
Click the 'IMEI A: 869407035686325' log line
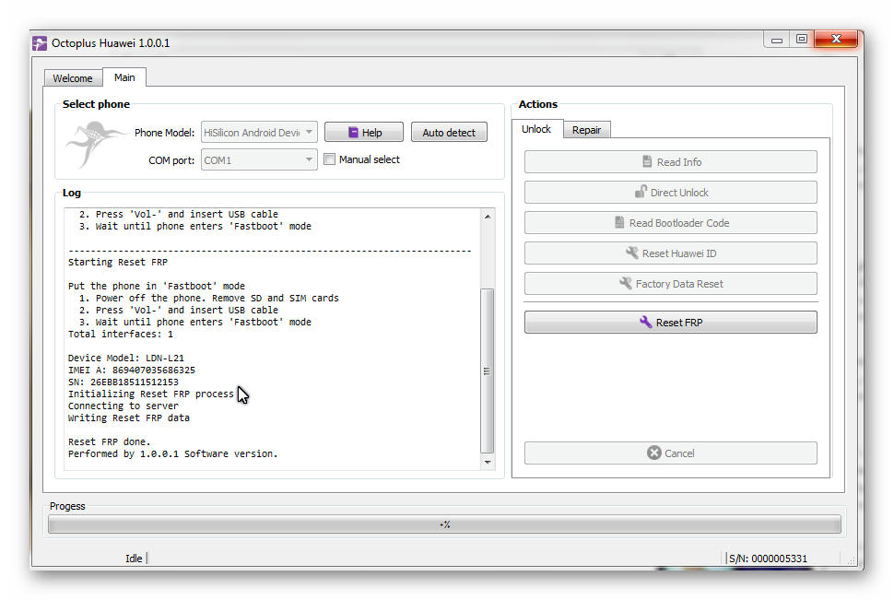(x=132, y=371)
